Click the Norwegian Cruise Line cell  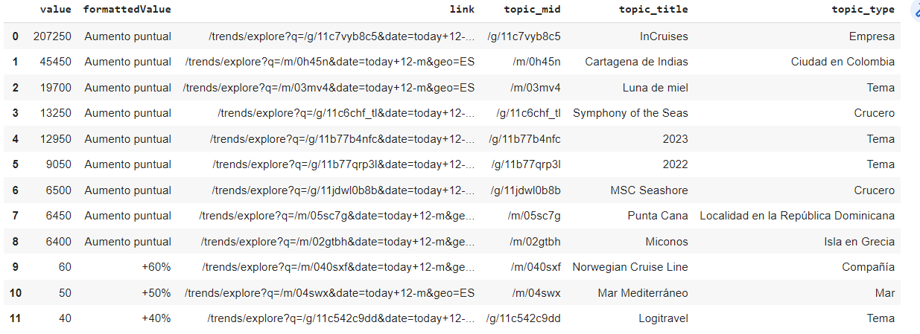(x=630, y=267)
